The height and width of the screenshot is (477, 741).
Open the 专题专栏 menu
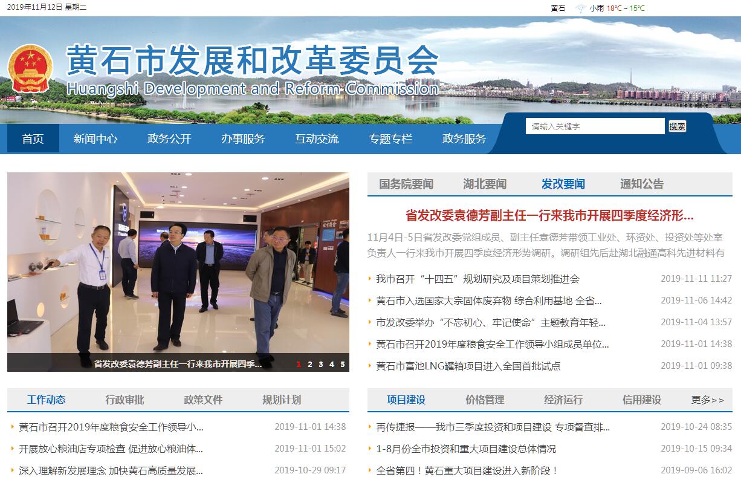point(390,138)
